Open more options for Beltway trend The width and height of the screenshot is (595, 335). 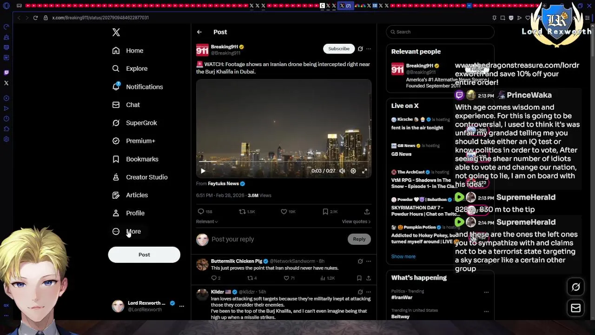click(x=486, y=312)
